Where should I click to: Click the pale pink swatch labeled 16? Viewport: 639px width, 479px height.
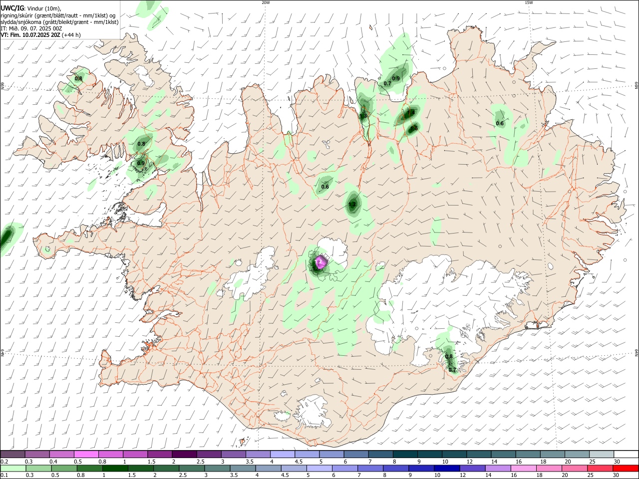(x=523, y=468)
